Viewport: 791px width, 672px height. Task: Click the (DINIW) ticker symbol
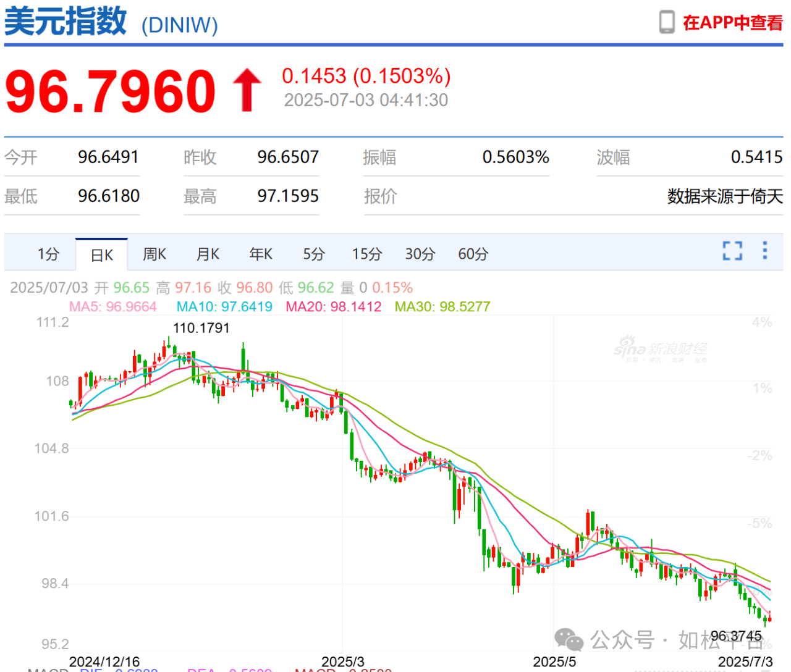pyautogui.click(x=179, y=25)
